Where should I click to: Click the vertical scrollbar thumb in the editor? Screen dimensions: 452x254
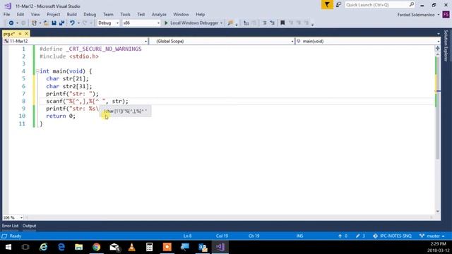coord(438,107)
